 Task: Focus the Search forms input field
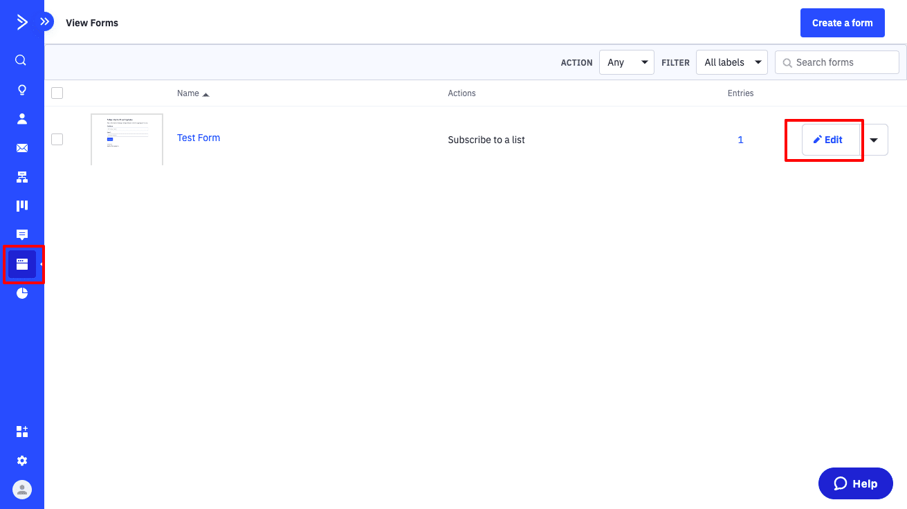(x=837, y=62)
